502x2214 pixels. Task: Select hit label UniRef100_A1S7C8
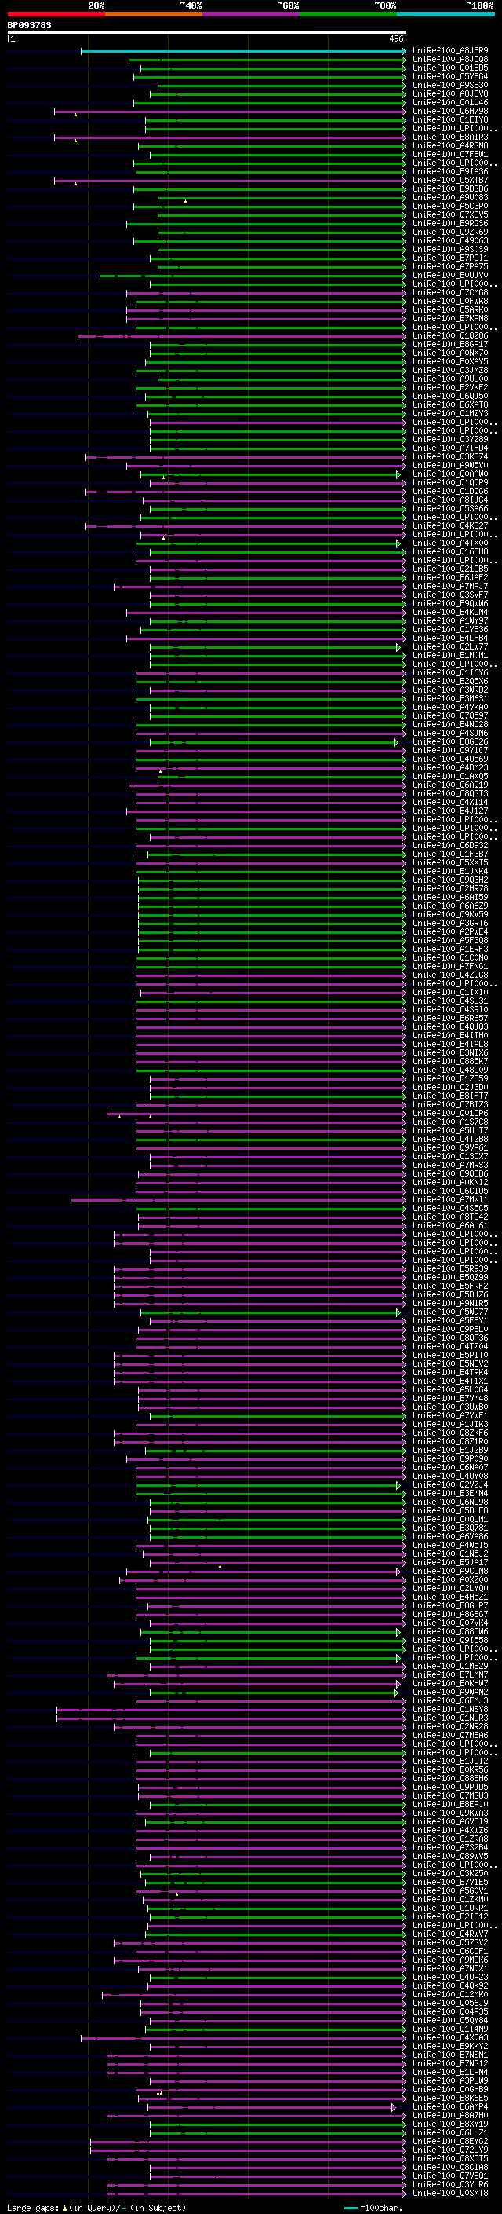tap(450, 1122)
